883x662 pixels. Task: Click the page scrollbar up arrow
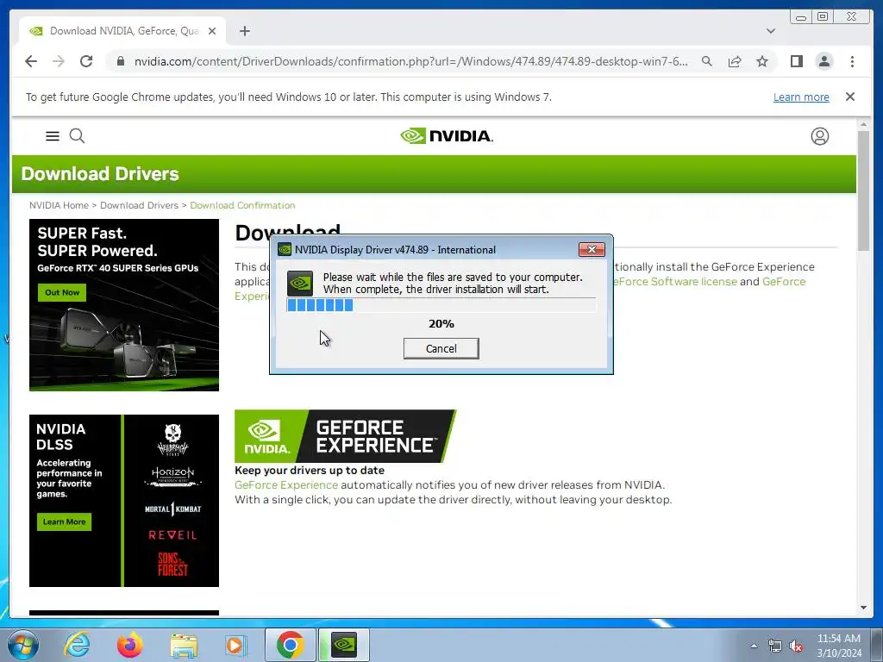pos(863,123)
